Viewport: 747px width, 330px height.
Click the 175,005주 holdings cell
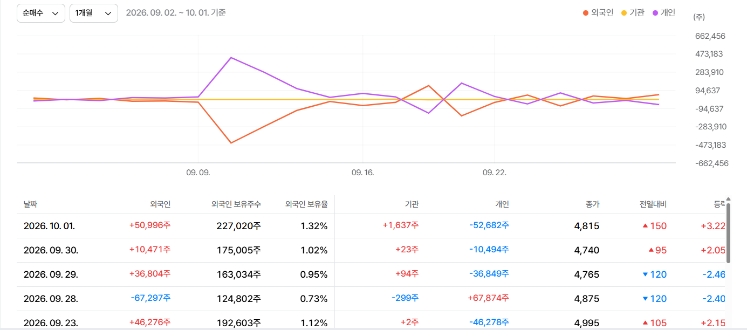tap(239, 250)
